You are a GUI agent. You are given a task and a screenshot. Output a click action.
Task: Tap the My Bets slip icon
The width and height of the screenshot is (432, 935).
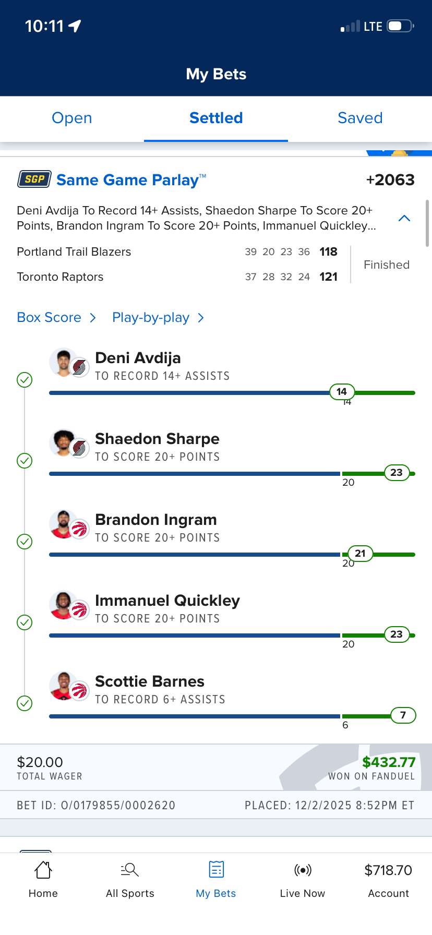[x=216, y=870]
